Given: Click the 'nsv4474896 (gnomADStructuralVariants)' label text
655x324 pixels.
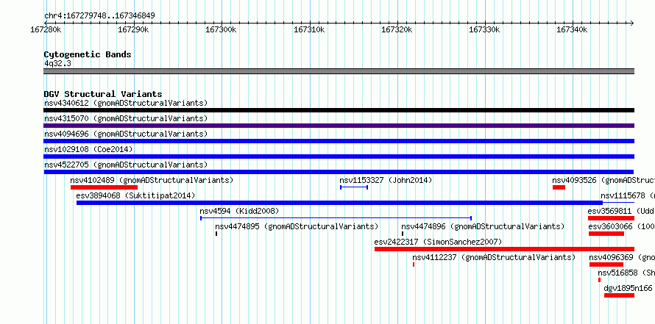Looking at the screenshot, I should pos(483,226).
